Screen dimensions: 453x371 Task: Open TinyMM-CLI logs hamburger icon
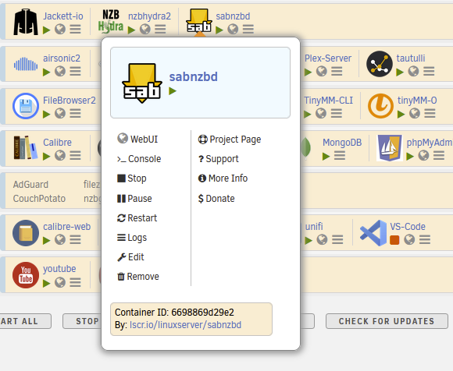tap(337, 113)
